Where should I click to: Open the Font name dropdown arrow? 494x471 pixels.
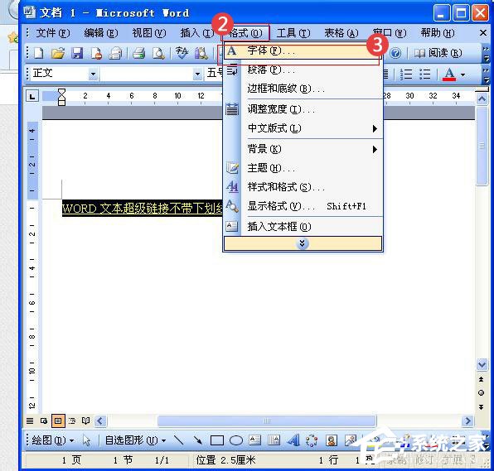pyautogui.click(x=197, y=74)
